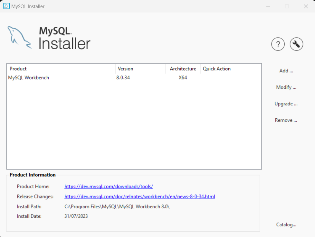
Task: Click the MySQL dolphin logo
Action: coord(20,38)
